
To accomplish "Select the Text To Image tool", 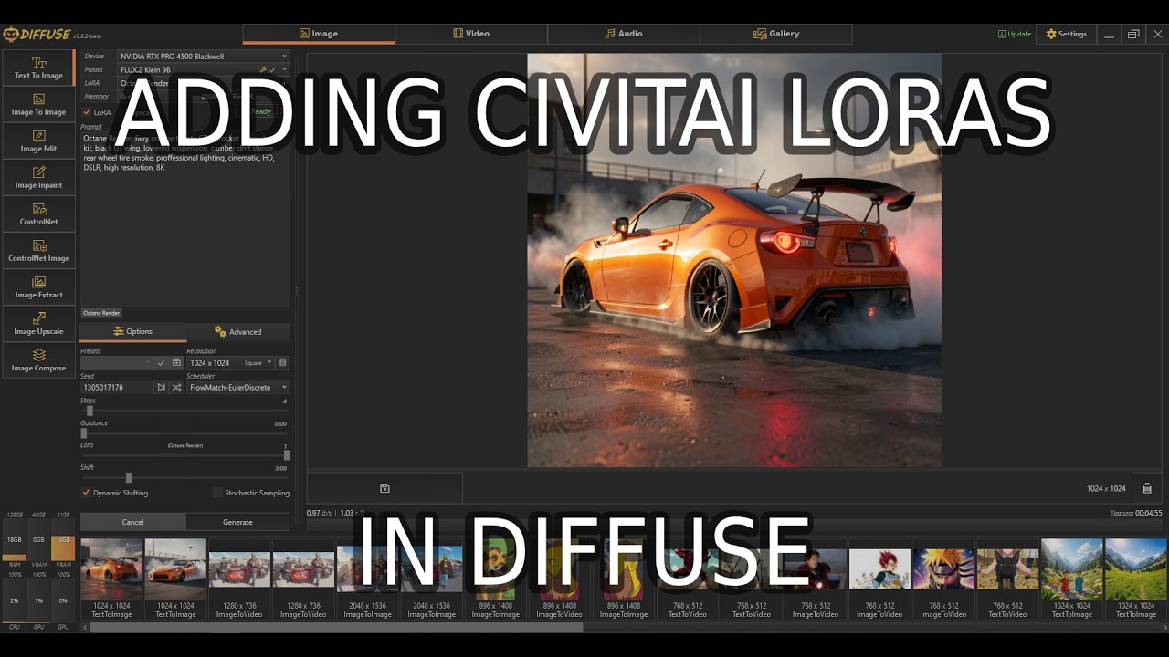I will [x=38, y=68].
